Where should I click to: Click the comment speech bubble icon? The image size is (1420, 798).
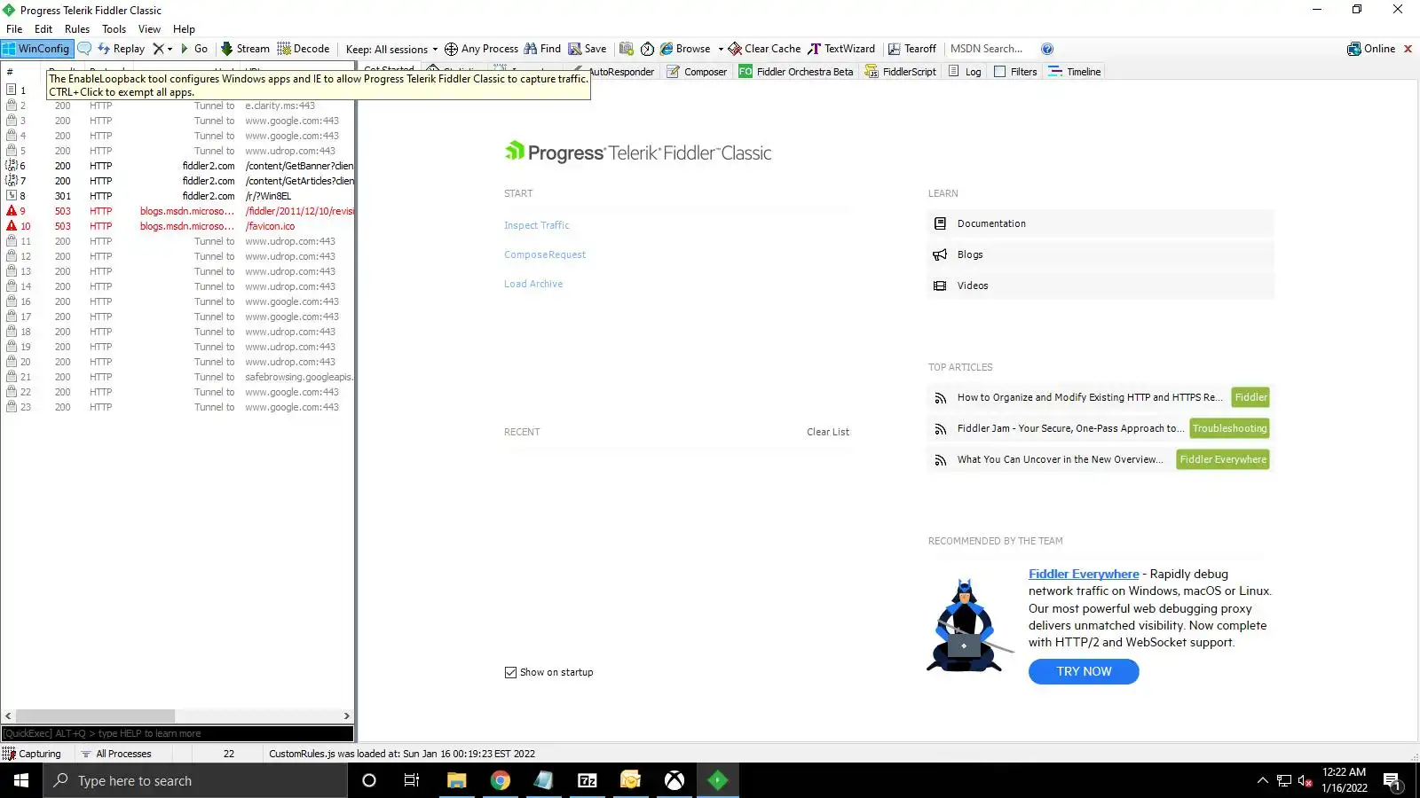pyautogui.click(x=84, y=49)
